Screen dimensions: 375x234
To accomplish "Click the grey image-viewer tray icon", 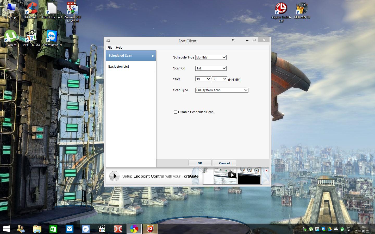I will tap(317, 229).
